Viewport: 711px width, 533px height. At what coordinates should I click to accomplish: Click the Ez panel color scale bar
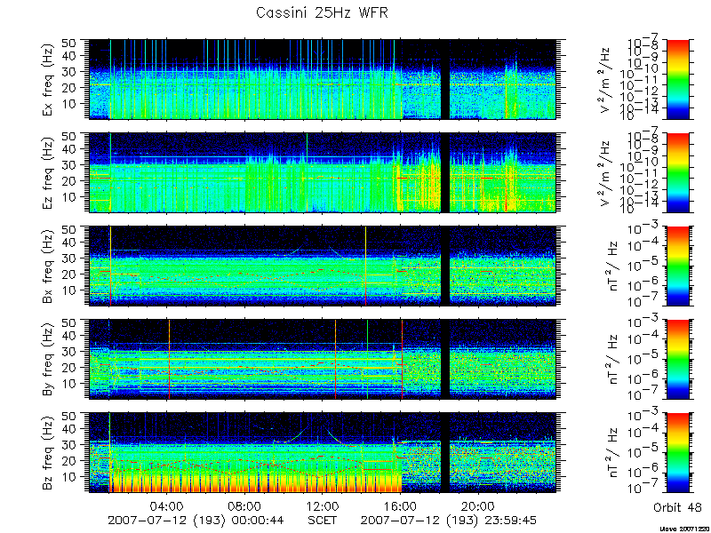[x=677, y=172]
